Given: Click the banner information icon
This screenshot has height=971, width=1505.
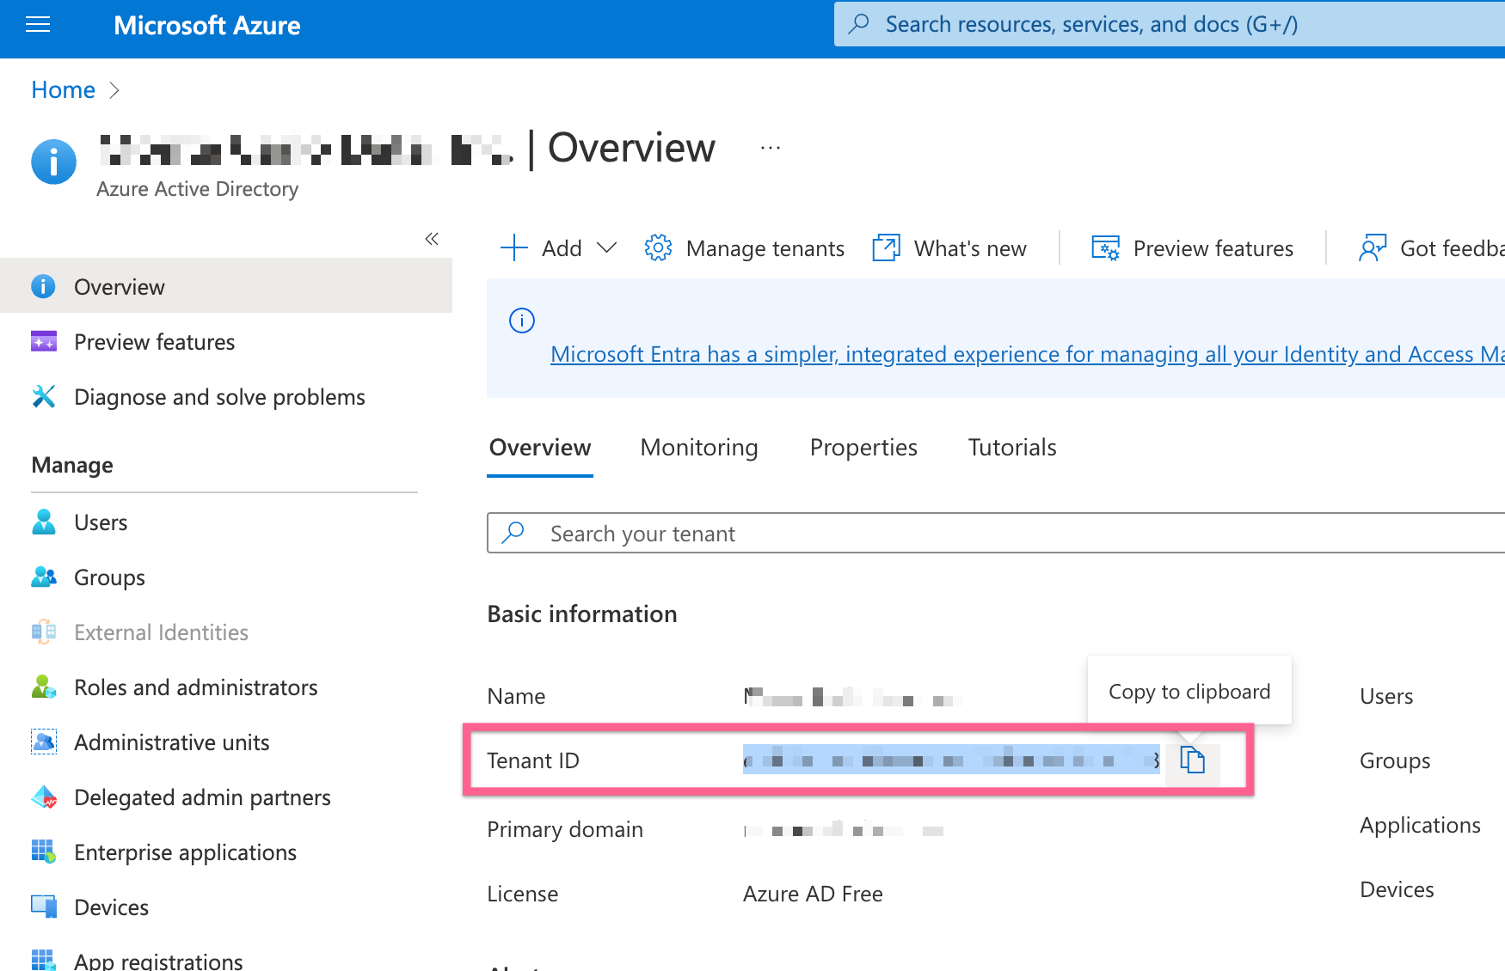Looking at the screenshot, I should 522,321.
